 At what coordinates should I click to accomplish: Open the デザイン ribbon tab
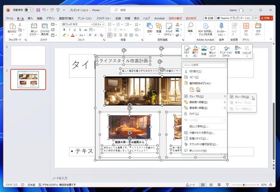[x=50, y=18]
